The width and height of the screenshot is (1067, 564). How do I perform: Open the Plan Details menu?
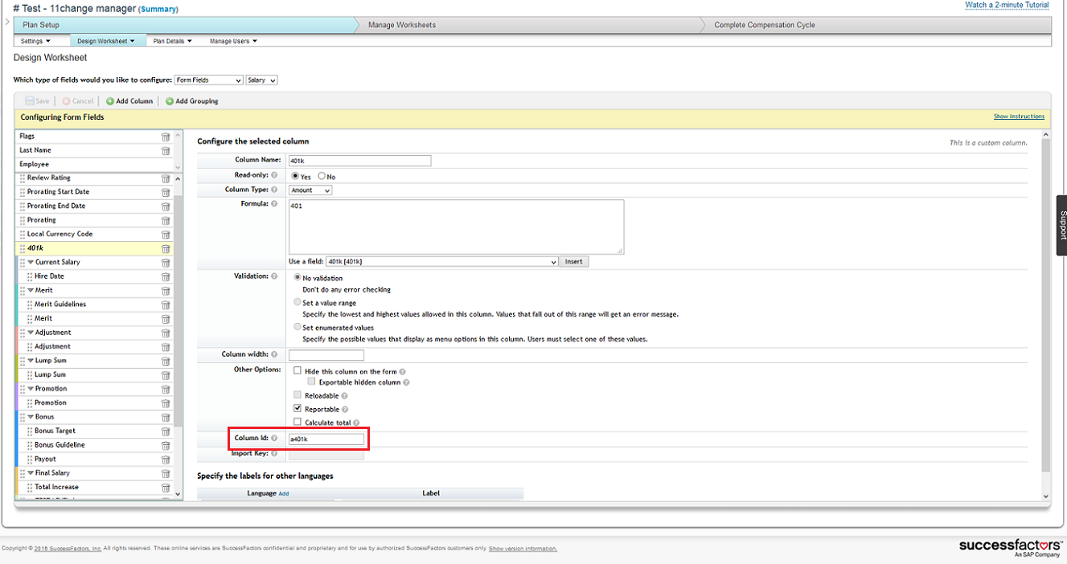click(x=172, y=41)
